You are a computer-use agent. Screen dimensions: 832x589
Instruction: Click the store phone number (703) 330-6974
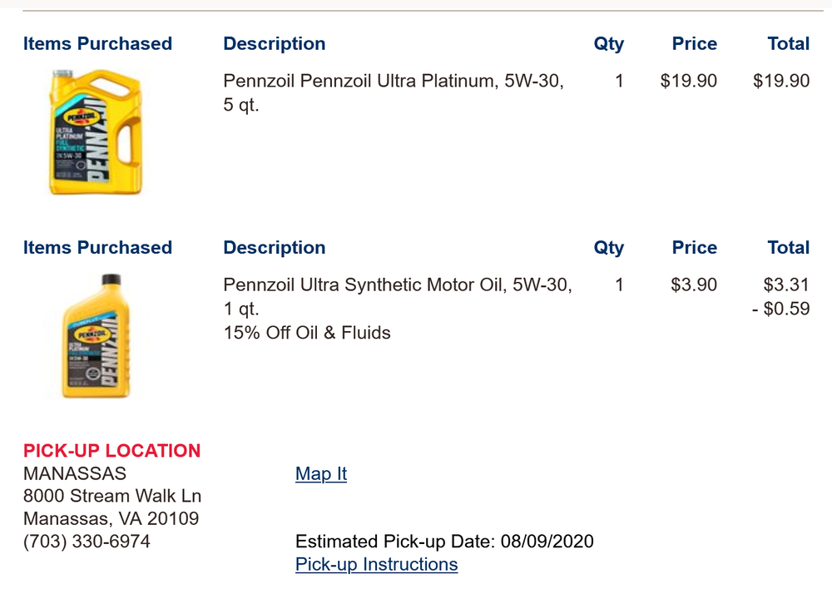(x=87, y=542)
